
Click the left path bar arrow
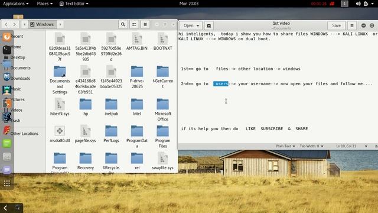click(24, 24)
